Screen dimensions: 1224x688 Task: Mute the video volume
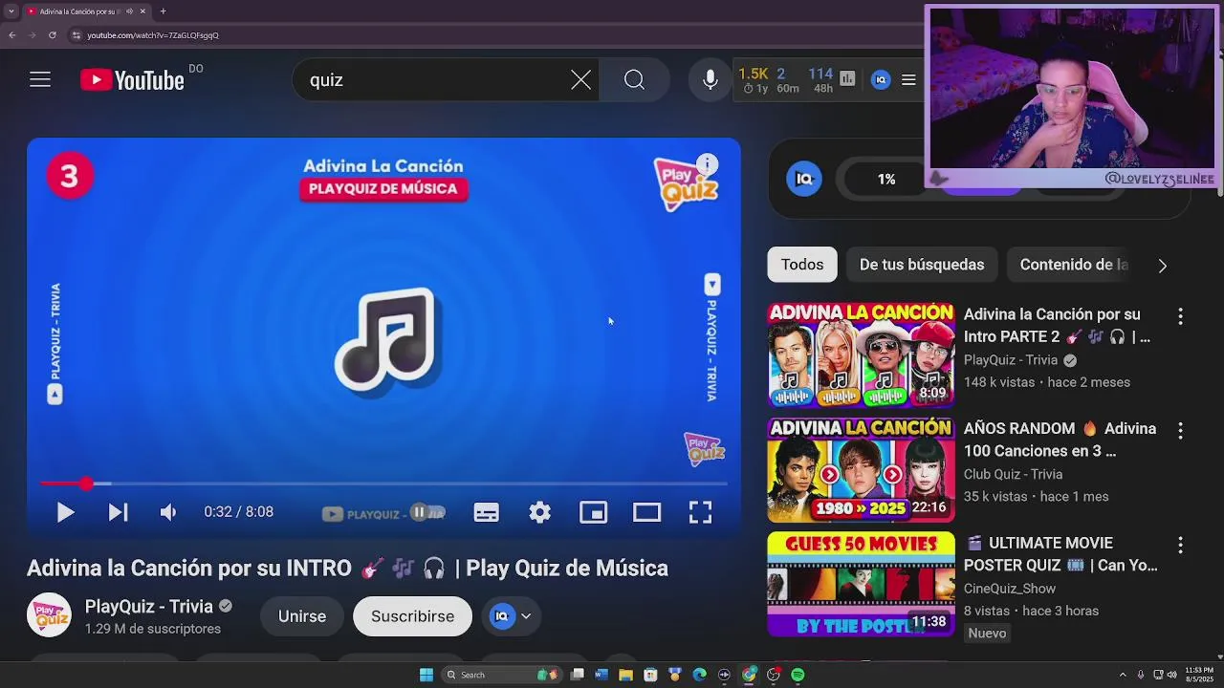(x=168, y=512)
